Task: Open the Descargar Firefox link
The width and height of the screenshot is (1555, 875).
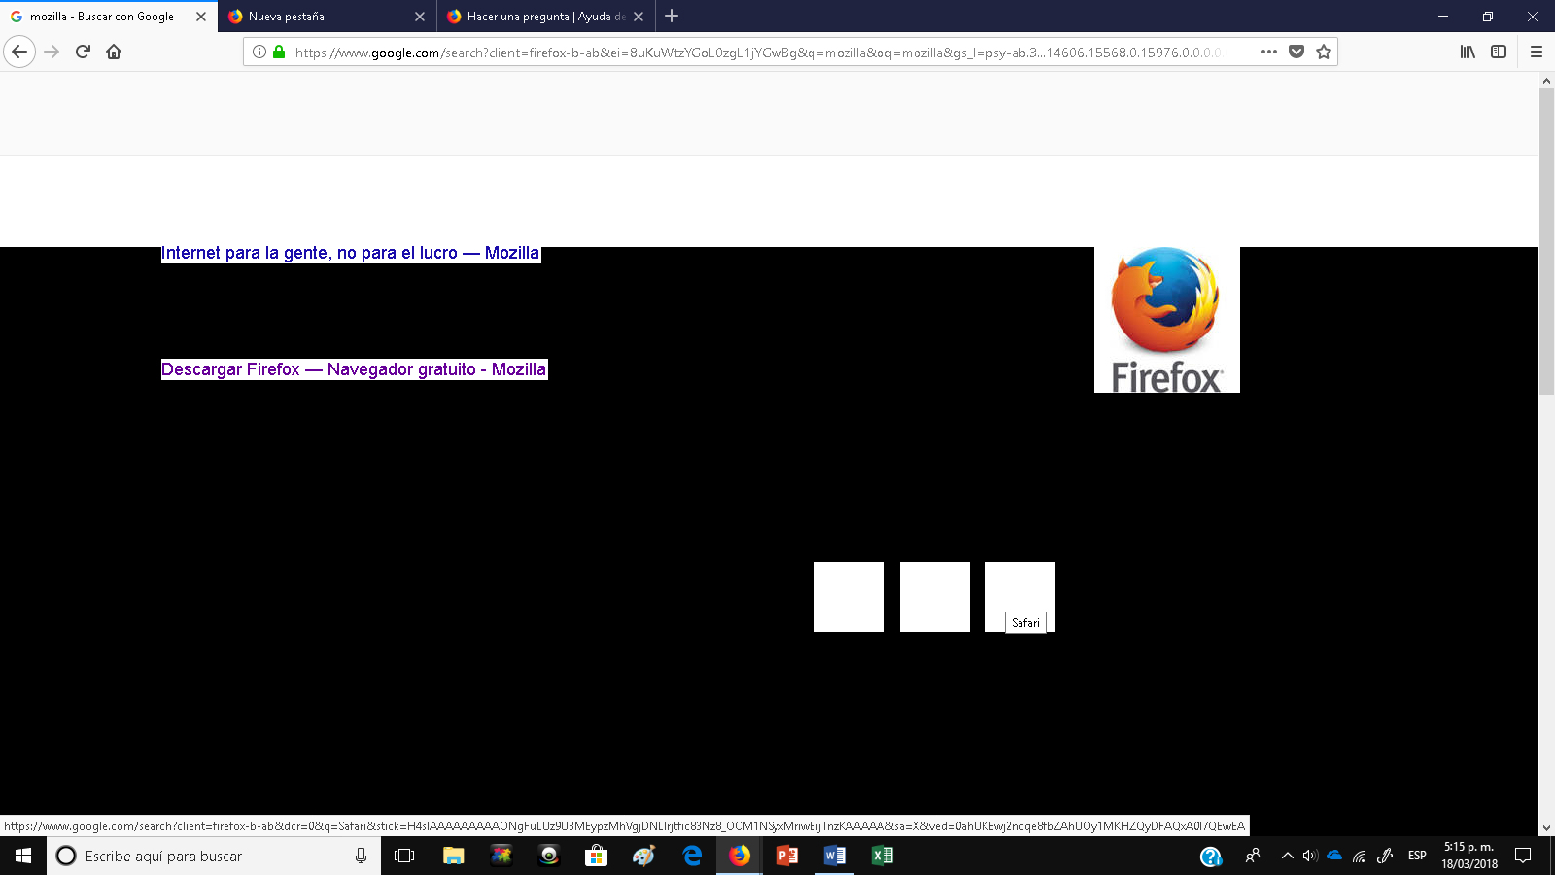Action: (x=354, y=368)
